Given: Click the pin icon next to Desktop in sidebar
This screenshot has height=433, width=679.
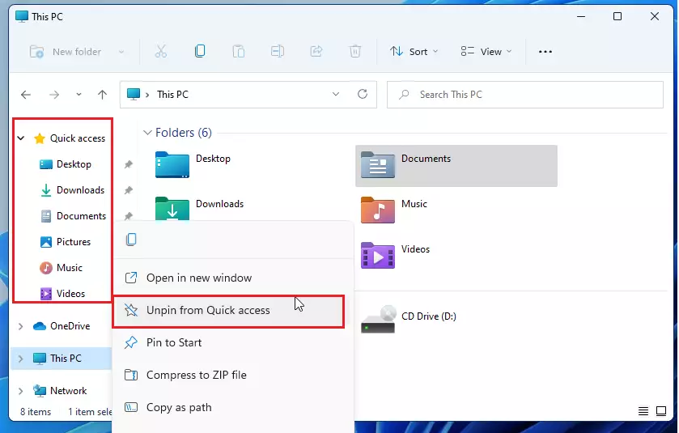Looking at the screenshot, I should (x=129, y=164).
